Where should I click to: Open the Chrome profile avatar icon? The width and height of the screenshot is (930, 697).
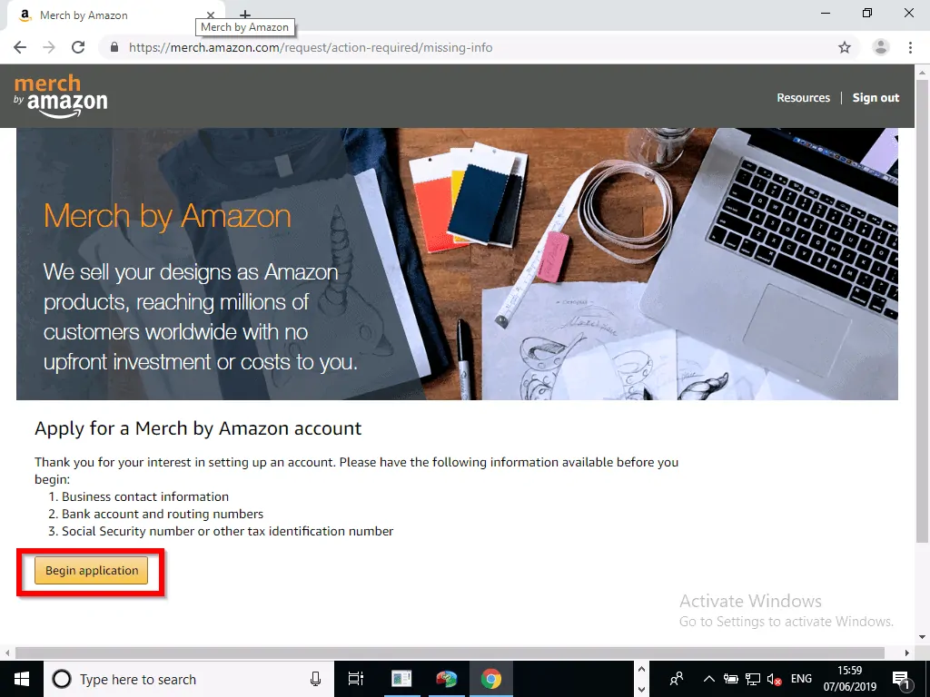coord(880,47)
